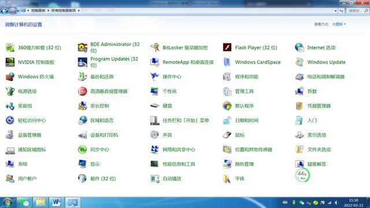The height and width of the screenshot is (208, 370).
Task: Open 网络和共享中心 icon
Action: point(155,150)
